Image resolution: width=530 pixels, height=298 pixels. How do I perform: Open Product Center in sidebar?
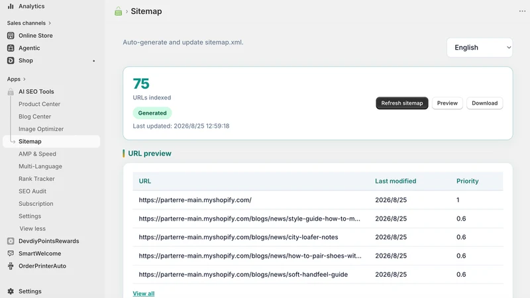39,104
